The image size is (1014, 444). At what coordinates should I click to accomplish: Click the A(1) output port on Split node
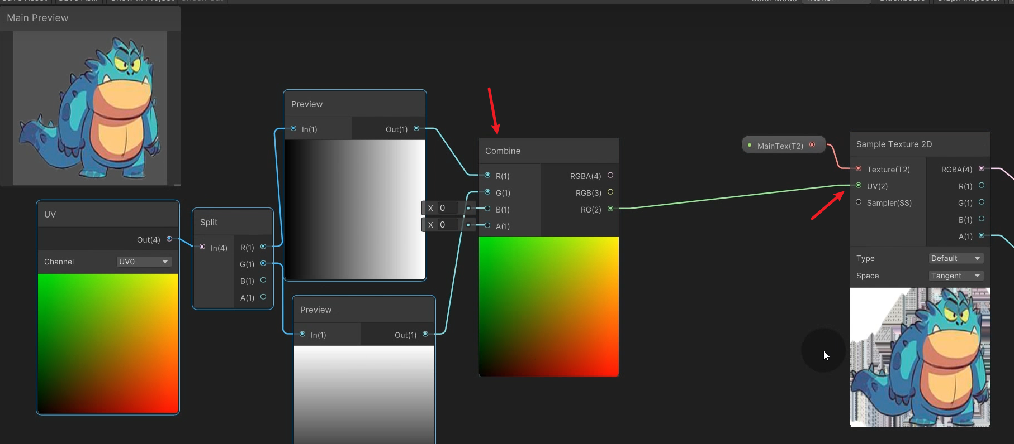click(263, 297)
